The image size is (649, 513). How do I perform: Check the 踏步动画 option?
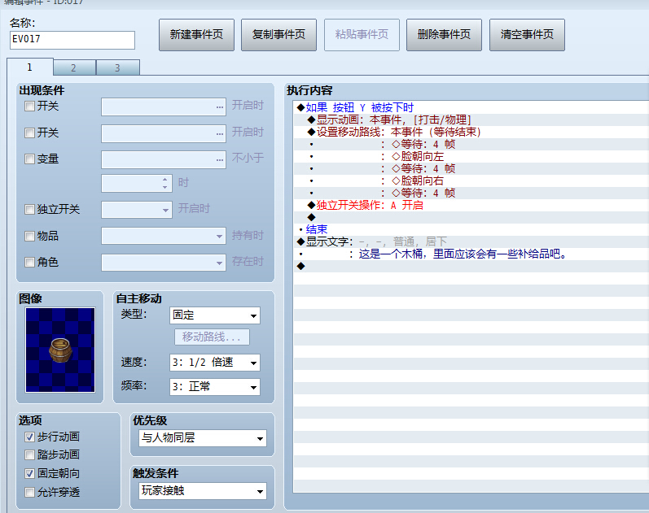pyautogui.click(x=30, y=455)
